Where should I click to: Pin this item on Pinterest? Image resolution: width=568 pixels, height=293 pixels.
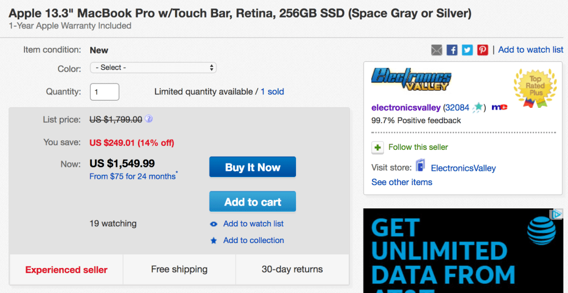[483, 50]
